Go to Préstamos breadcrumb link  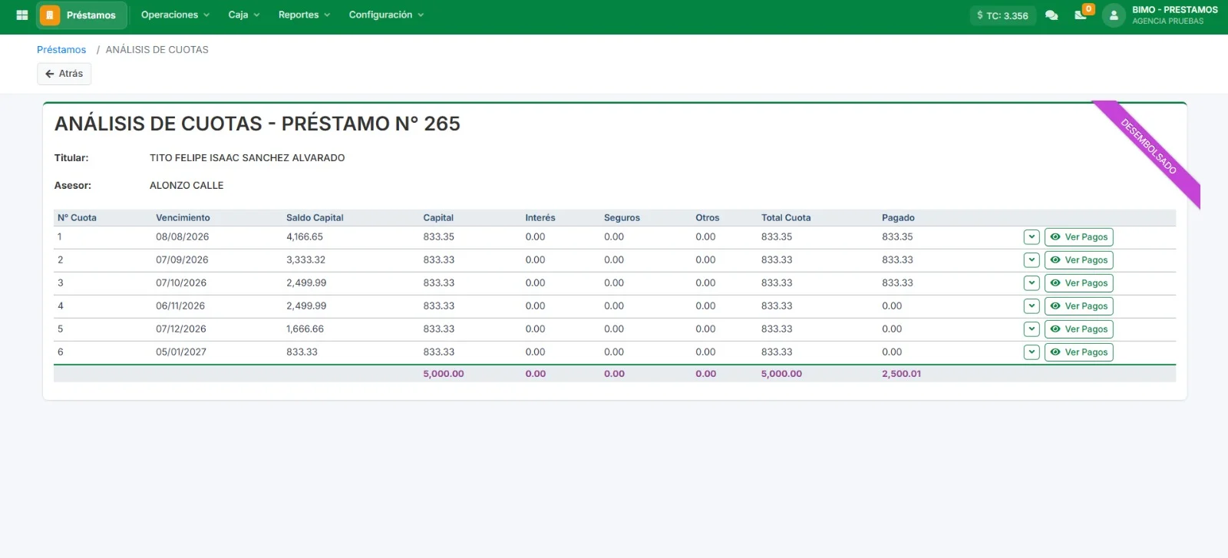pos(61,49)
